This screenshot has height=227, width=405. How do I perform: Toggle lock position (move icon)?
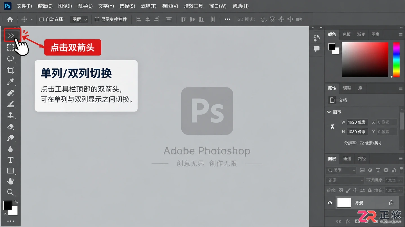coord(355,190)
